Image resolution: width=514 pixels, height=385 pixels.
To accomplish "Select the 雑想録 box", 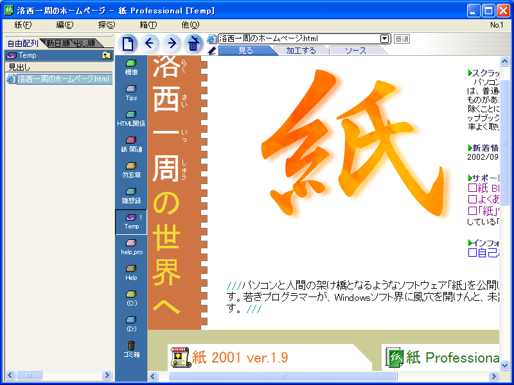I will tap(131, 195).
